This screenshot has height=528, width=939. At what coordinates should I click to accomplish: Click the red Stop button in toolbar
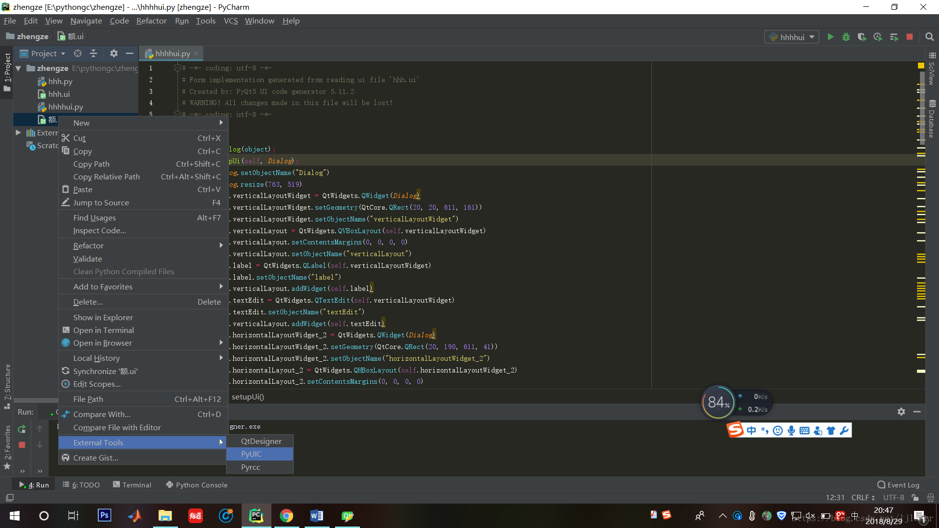[910, 37]
